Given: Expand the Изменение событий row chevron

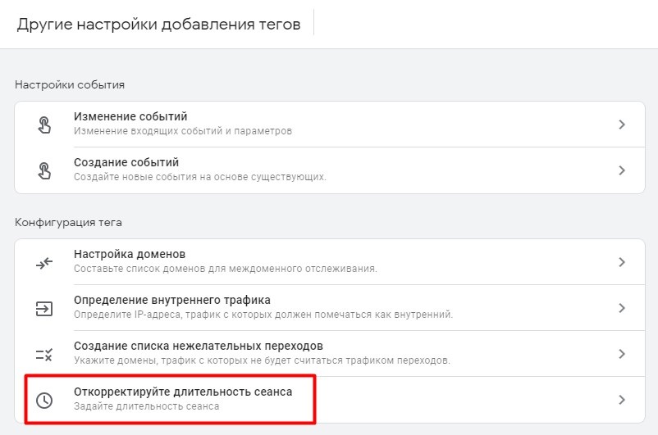Looking at the screenshot, I should [622, 125].
